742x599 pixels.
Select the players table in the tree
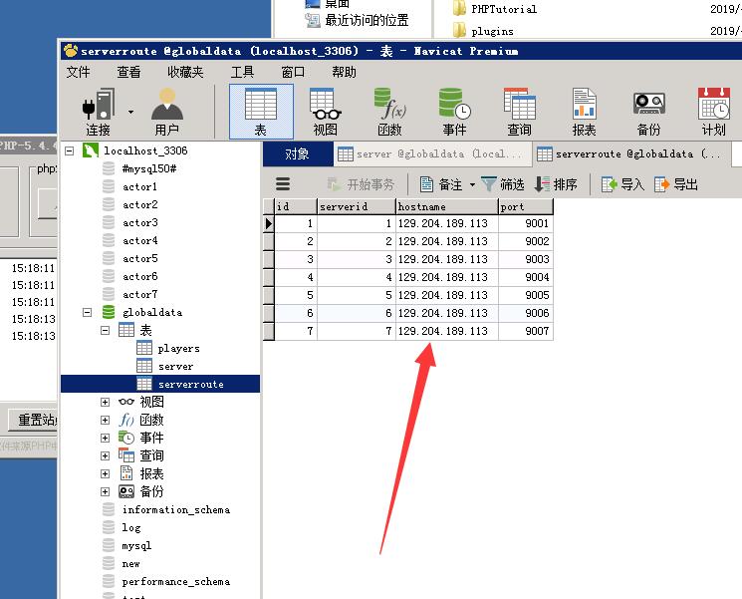(x=178, y=348)
